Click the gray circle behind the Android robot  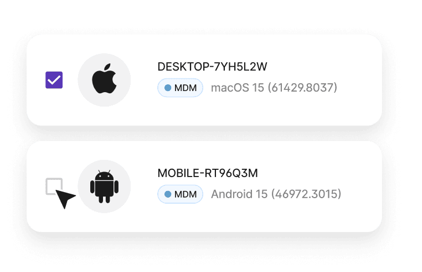click(105, 186)
